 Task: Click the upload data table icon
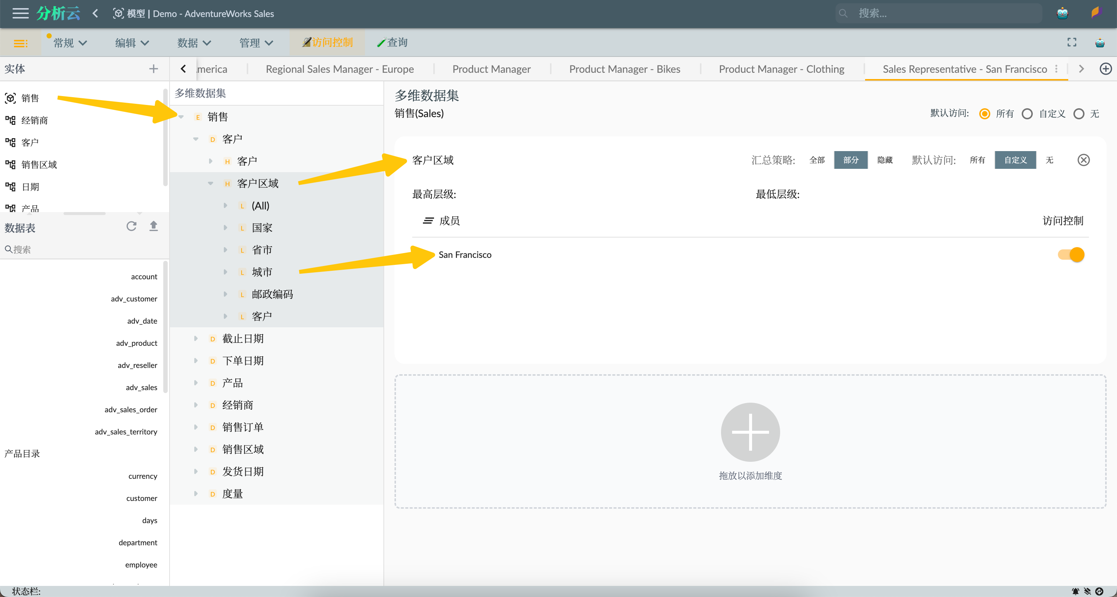tap(154, 226)
